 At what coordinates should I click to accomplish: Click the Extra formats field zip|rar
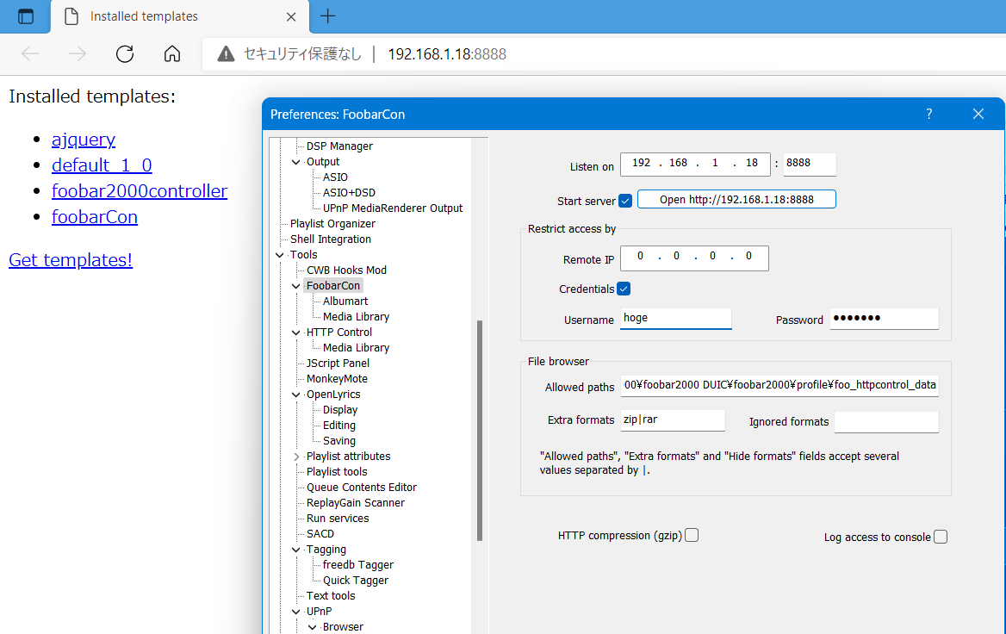[673, 420]
